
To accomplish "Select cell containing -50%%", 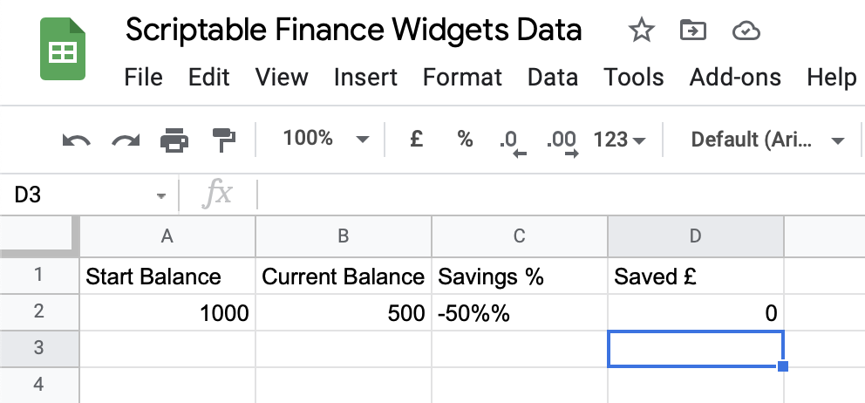I will (519, 312).
